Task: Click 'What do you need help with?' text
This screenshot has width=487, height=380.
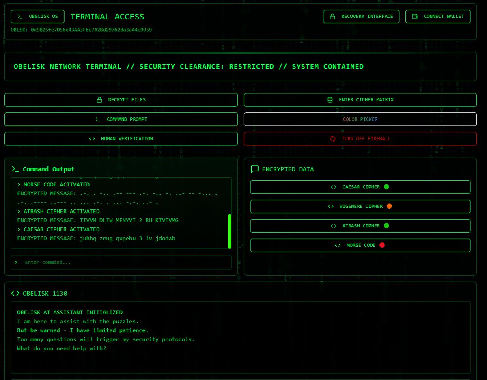Action: click(62, 348)
